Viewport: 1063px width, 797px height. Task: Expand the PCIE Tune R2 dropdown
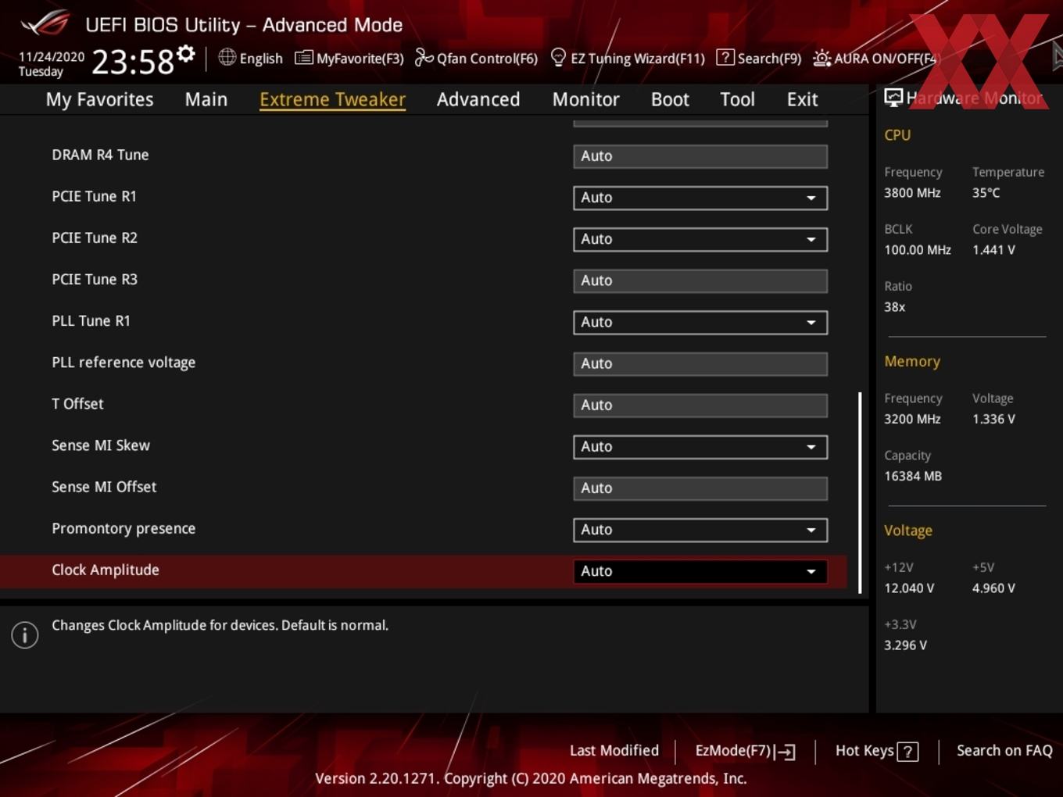(x=700, y=239)
